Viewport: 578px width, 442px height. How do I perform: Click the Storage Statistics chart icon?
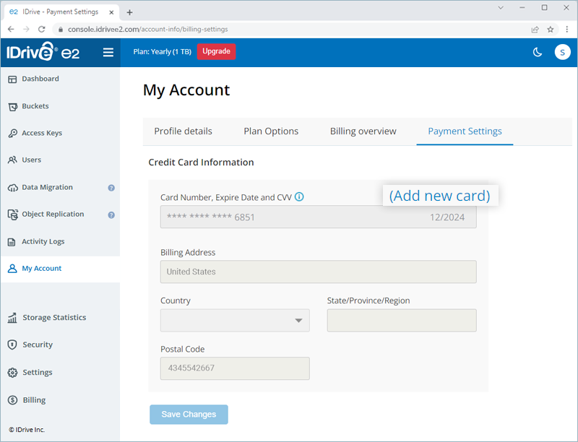[x=12, y=318]
